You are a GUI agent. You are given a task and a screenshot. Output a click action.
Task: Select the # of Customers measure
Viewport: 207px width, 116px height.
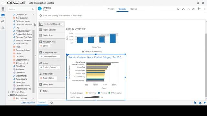coord(22,18)
